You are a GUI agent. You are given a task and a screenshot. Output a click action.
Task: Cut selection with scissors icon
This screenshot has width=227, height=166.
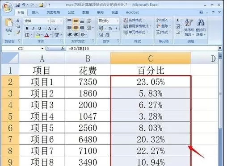point(18,21)
